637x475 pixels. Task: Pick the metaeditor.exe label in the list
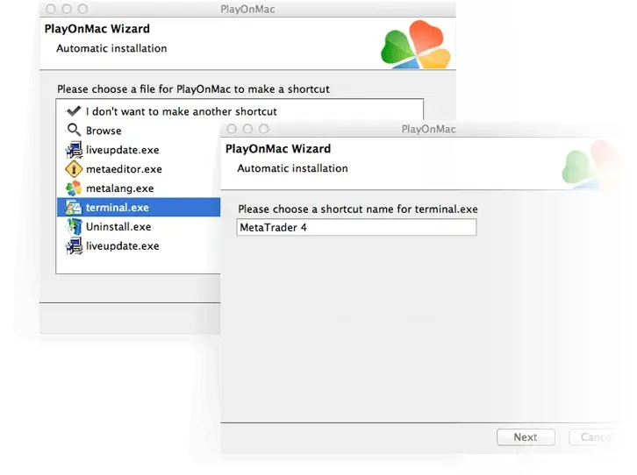point(124,169)
